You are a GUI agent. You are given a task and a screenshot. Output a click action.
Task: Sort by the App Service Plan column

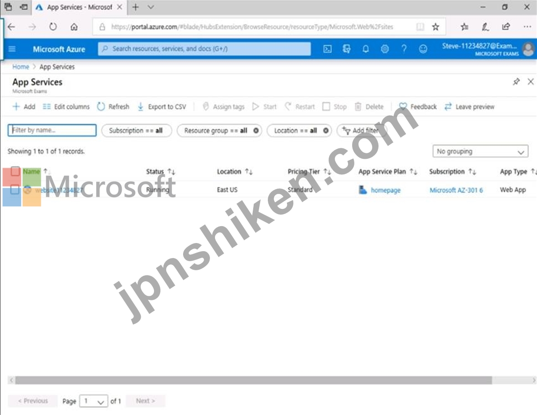(387, 172)
